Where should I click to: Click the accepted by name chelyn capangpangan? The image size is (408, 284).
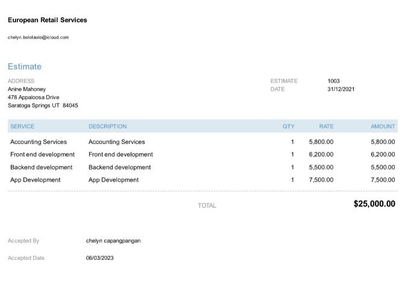click(113, 241)
